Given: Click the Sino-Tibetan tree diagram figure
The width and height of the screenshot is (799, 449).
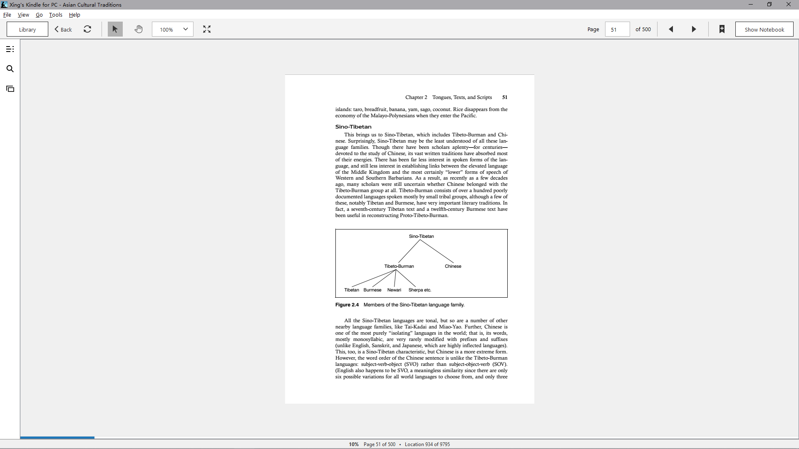Looking at the screenshot, I should coord(421,263).
